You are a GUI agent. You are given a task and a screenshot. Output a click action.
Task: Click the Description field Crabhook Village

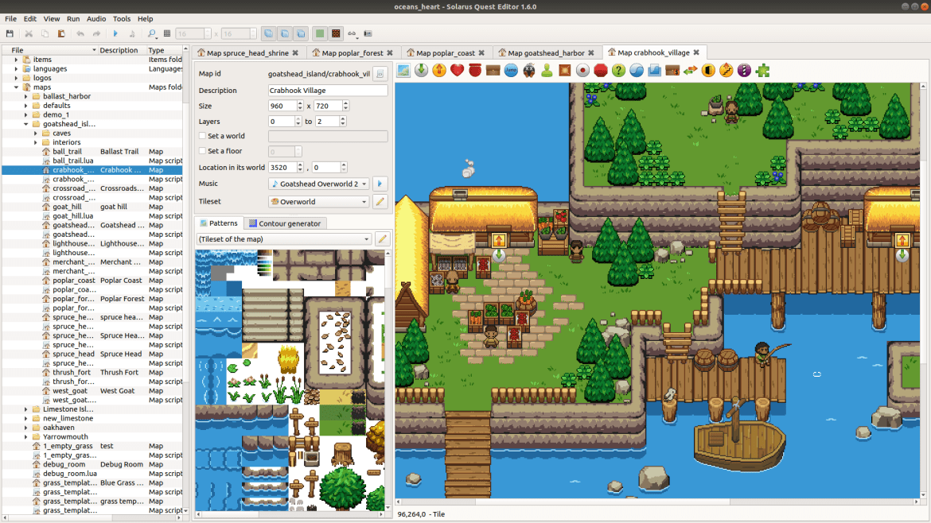point(328,91)
